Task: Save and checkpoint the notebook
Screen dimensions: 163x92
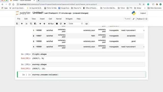Action: tap(17, 24)
